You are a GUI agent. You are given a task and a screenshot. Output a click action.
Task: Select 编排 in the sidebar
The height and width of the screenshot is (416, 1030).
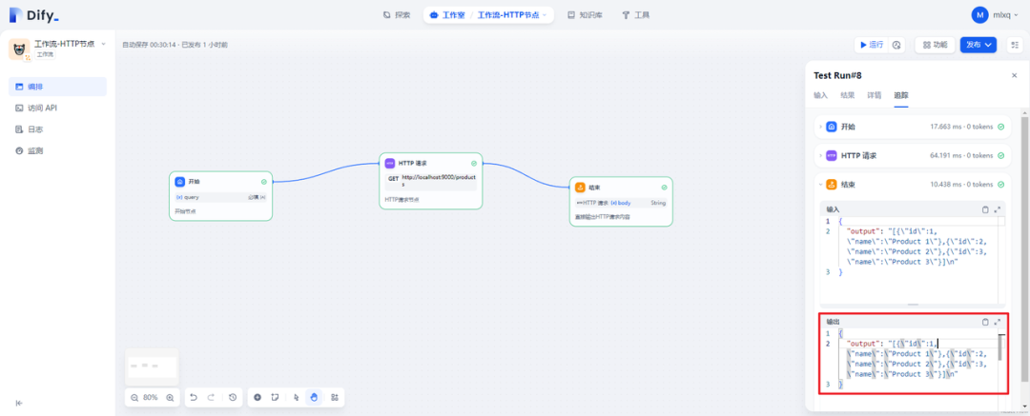click(58, 87)
